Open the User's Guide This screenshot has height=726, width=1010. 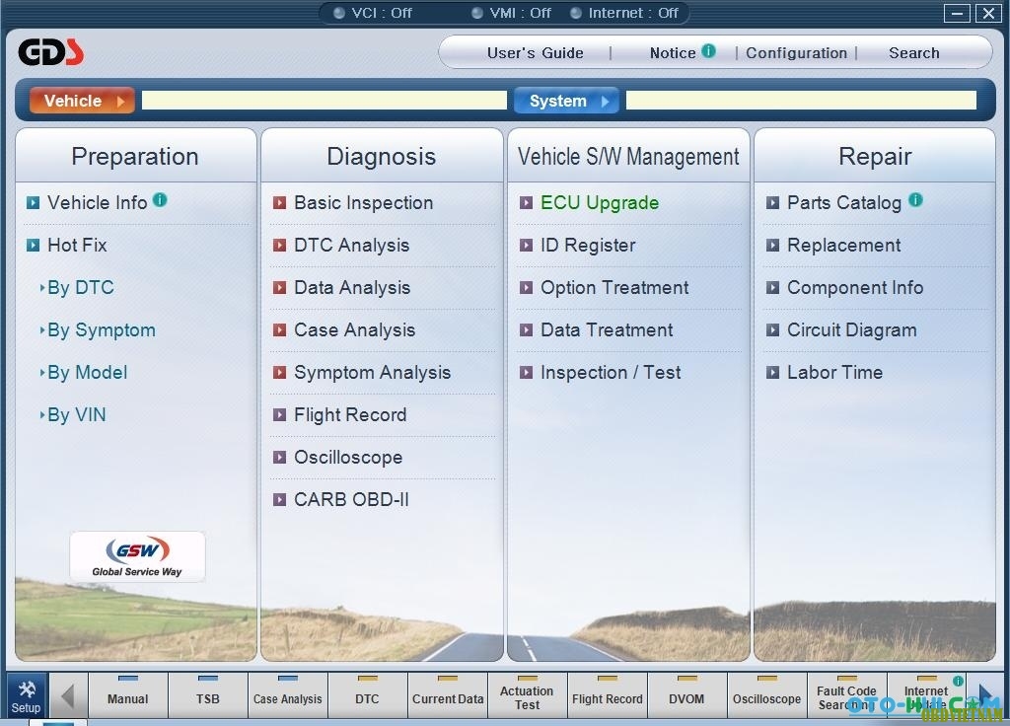point(536,53)
